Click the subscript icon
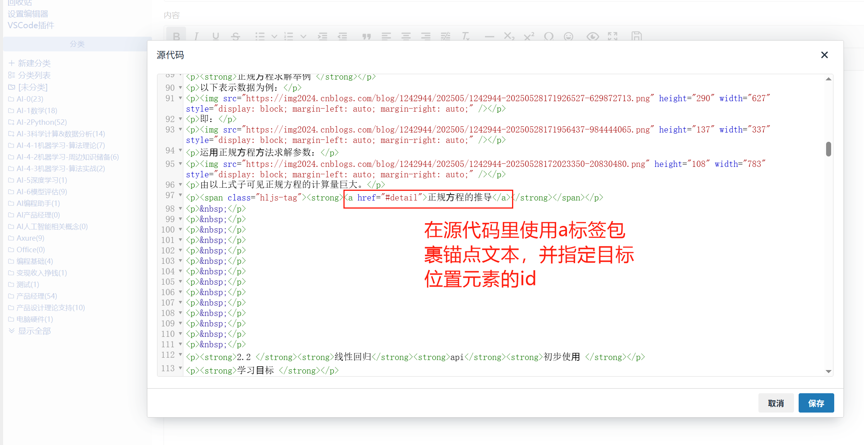Image resolution: width=864 pixels, height=445 pixels. click(509, 36)
